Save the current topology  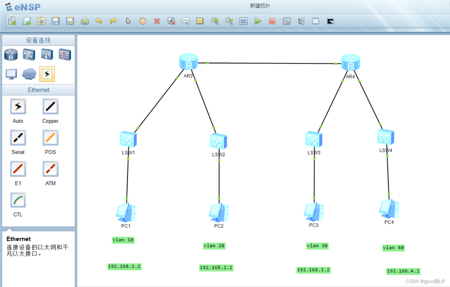pos(56,21)
